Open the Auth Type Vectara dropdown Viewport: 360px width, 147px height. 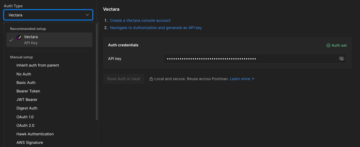(48, 15)
